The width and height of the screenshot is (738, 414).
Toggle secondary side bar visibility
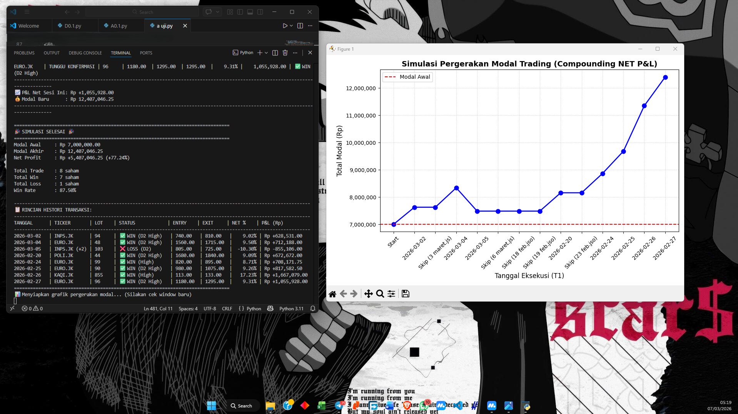pyautogui.click(x=260, y=12)
